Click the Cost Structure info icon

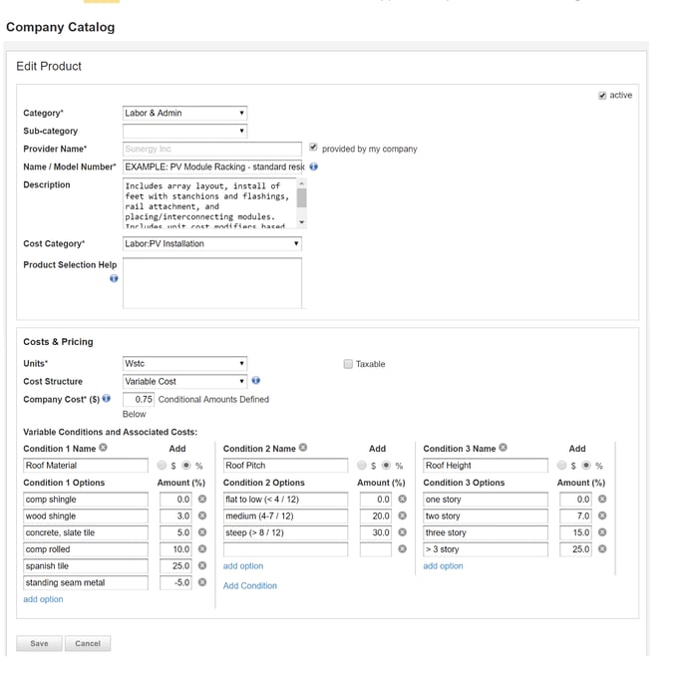[256, 381]
